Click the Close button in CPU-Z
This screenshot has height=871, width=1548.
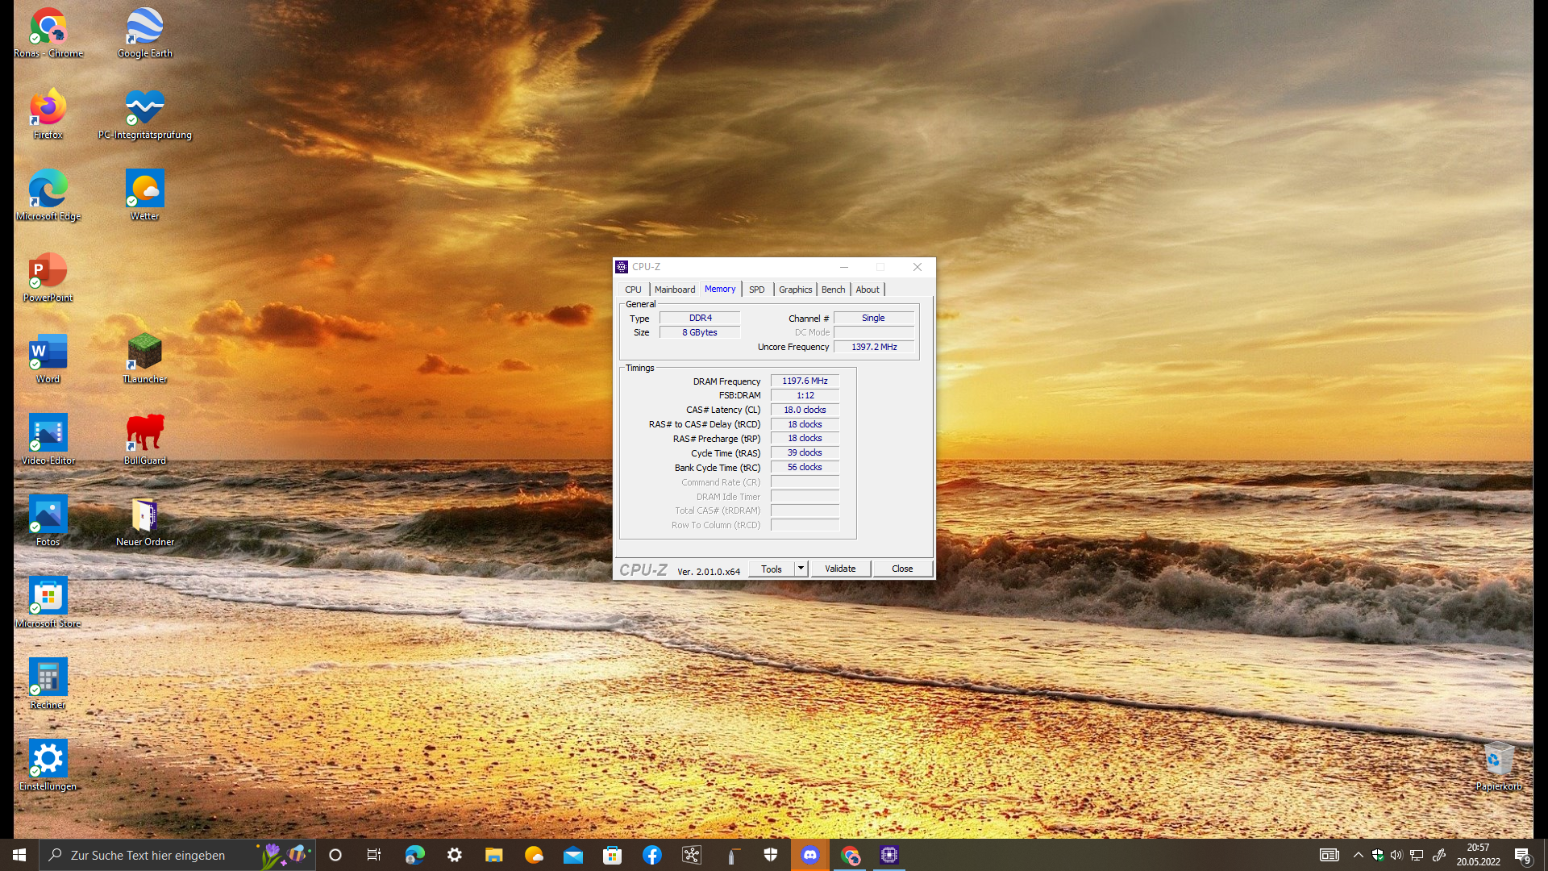click(x=902, y=569)
